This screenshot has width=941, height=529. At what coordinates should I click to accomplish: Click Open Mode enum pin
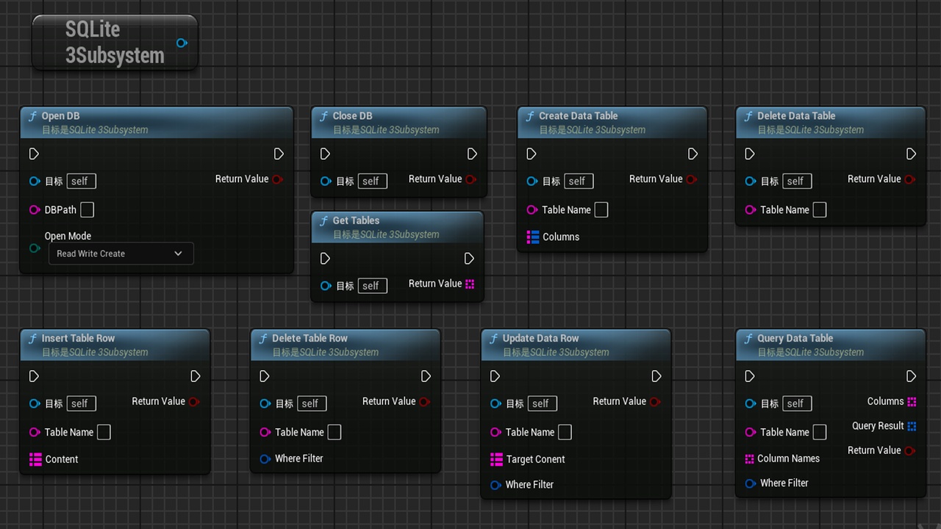pyautogui.click(x=35, y=248)
